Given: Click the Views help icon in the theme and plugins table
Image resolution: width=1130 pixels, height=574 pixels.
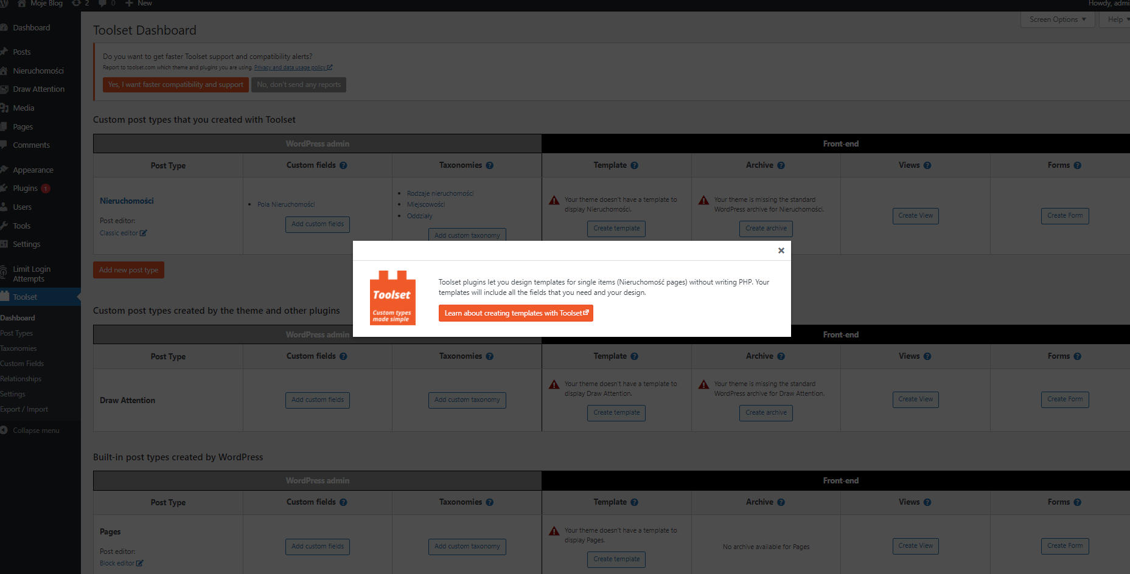Looking at the screenshot, I should coord(927,356).
